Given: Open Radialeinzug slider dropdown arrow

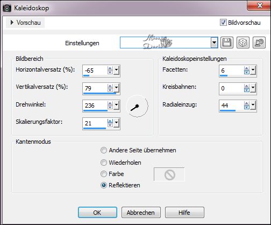Looking at the screenshot, I should click(253, 105).
